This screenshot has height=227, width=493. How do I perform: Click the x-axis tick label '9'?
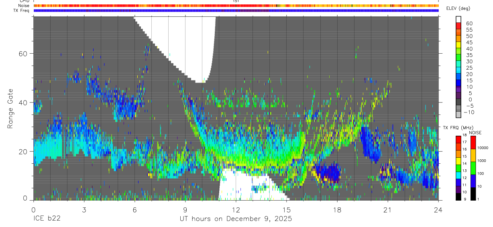click(185, 210)
